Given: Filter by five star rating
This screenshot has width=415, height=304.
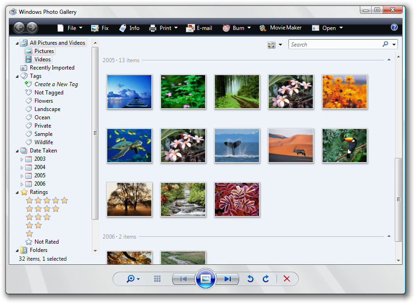Looking at the screenshot, I should point(46,200).
